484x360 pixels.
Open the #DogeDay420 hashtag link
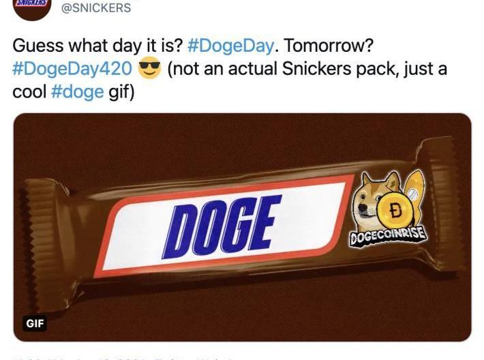click(72, 69)
